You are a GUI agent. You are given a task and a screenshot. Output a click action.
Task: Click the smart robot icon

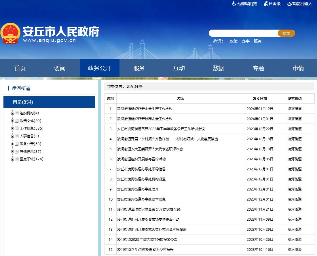click(289, 4)
